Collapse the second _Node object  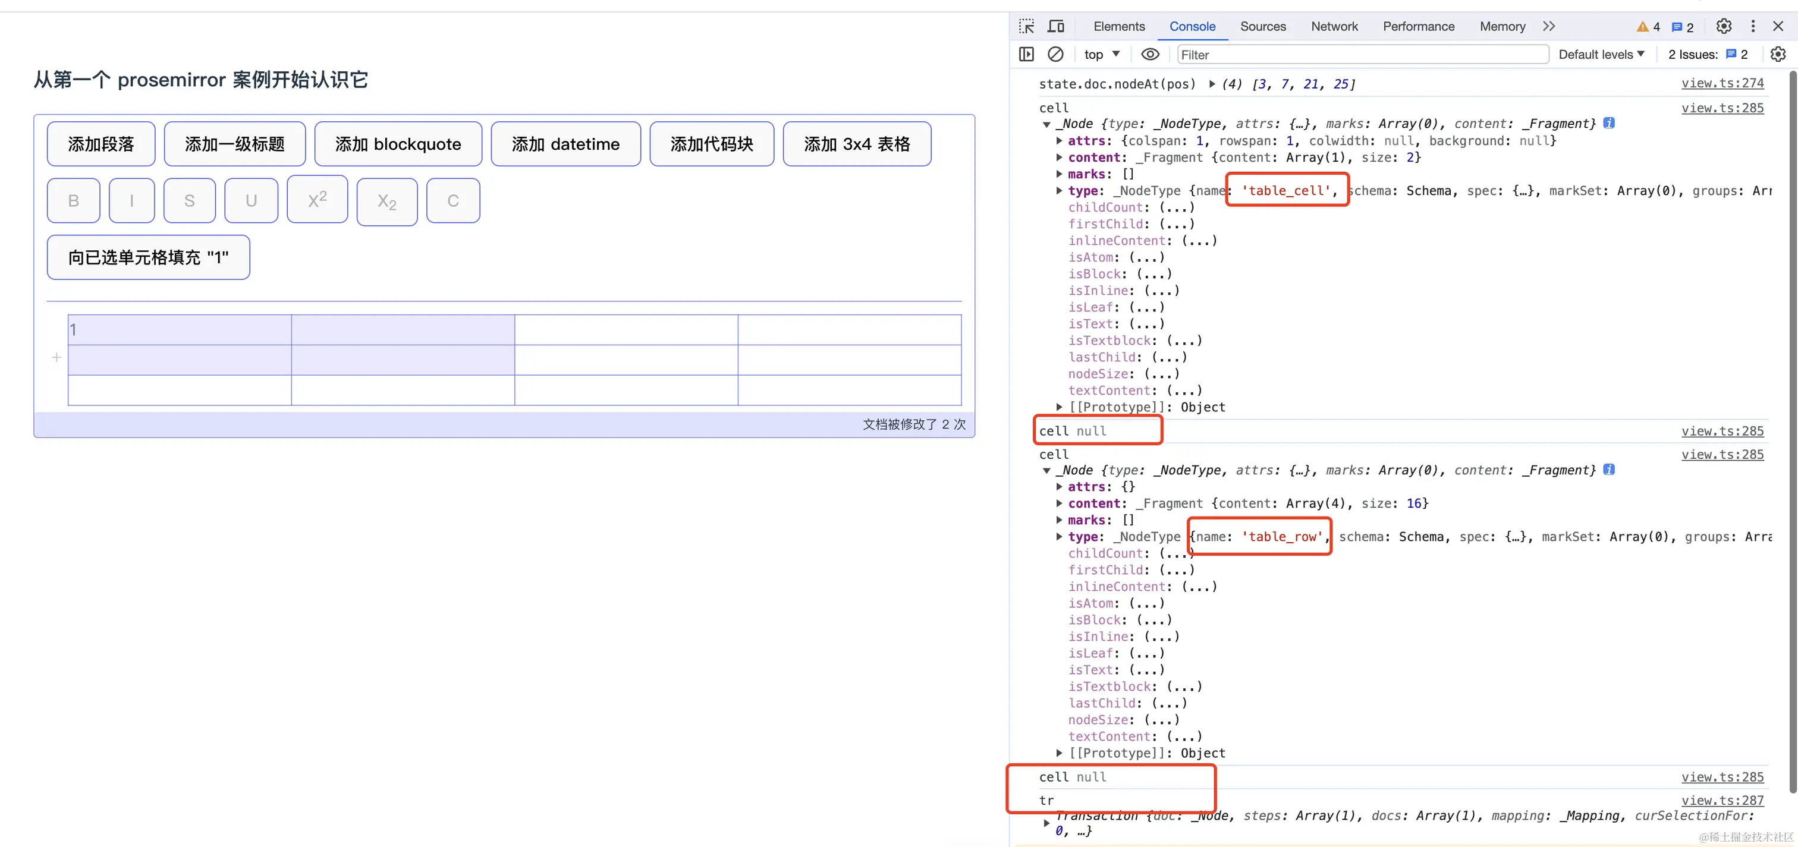(1046, 470)
